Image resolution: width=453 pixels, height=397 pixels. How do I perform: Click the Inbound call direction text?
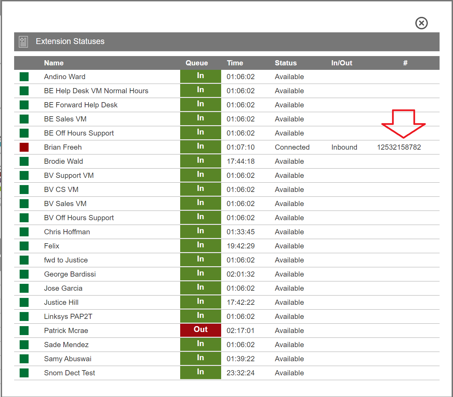tap(344, 147)
